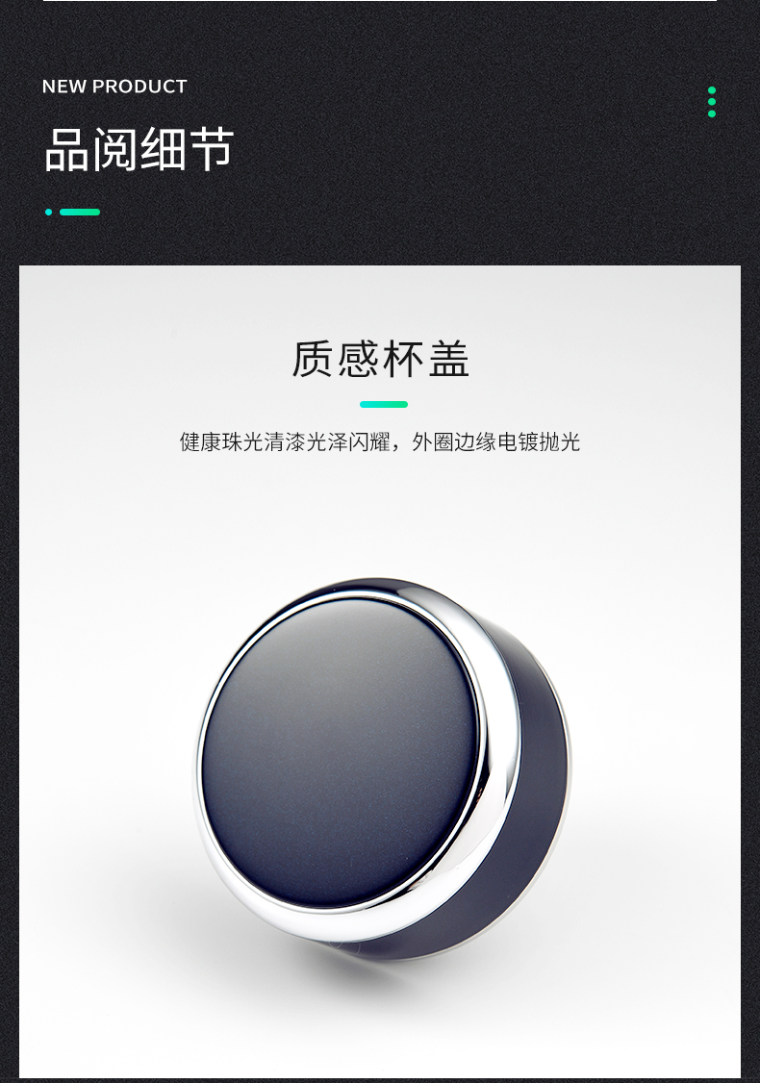Click the text 健康珠光清漆光泽闪耀
Screen dimensions: 760x1083
point(286,441)
